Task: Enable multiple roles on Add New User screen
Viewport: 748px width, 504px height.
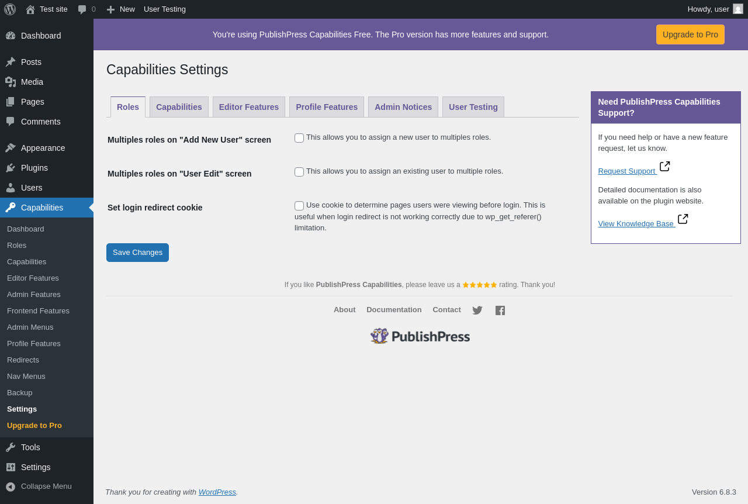Action: pyautogui.click(x=299, y=138)
